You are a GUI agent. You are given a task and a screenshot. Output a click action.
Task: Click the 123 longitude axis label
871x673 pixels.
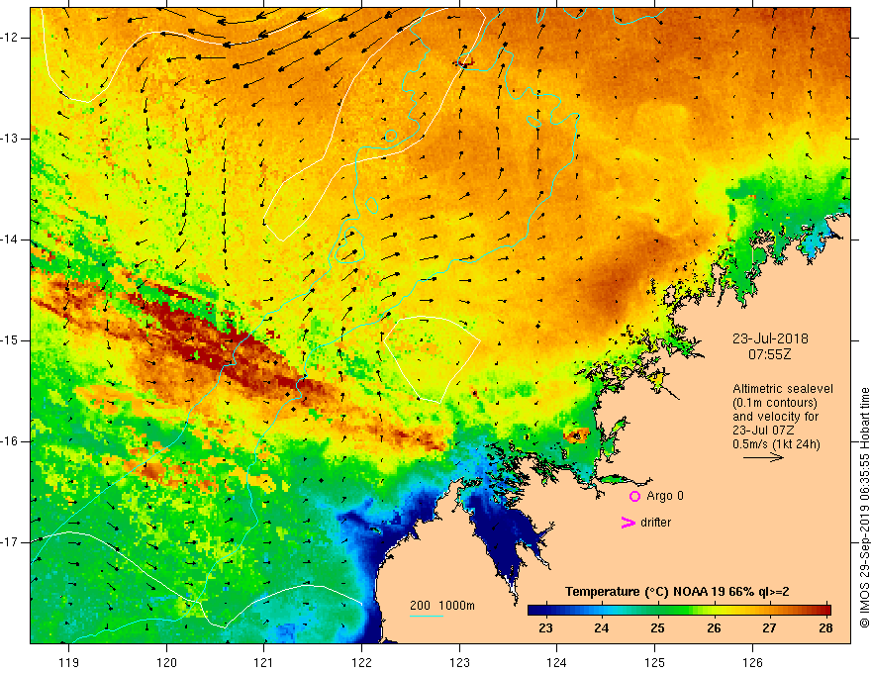[x=459, y=662]
